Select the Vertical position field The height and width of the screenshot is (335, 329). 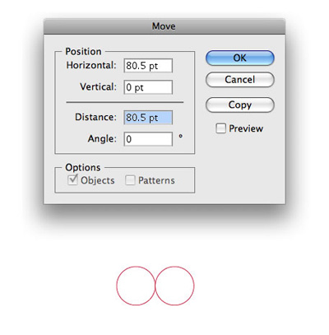point(148,87)
